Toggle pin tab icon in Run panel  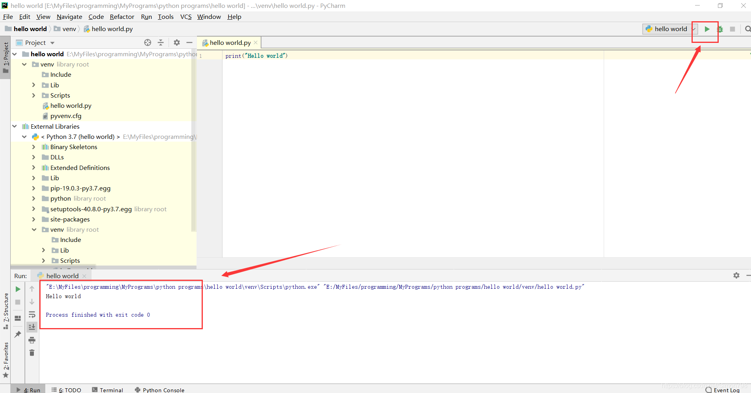(18, 334)
